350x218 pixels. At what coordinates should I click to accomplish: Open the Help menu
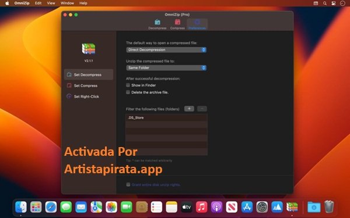tap(83, 3)
